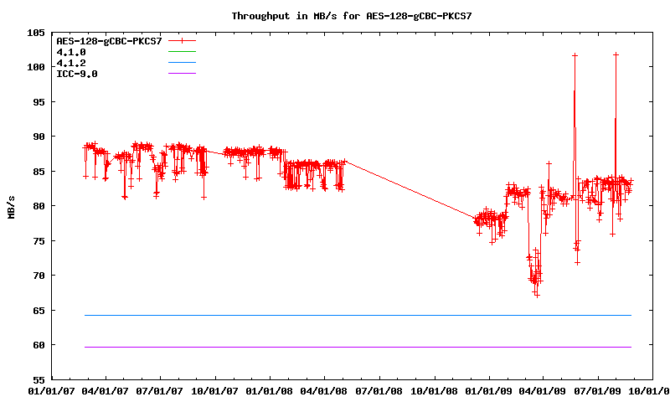The image size is (670, 402).
Task: Select the 01/01/07 x-axis date label
Action: 50,390
